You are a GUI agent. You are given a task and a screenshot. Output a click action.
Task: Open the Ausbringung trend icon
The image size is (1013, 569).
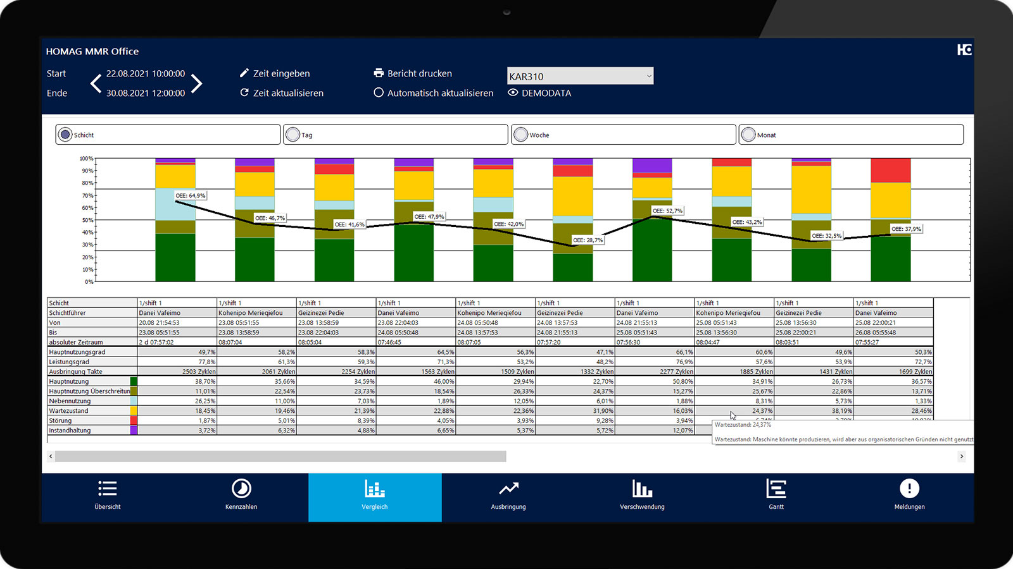tap(508, 489)
